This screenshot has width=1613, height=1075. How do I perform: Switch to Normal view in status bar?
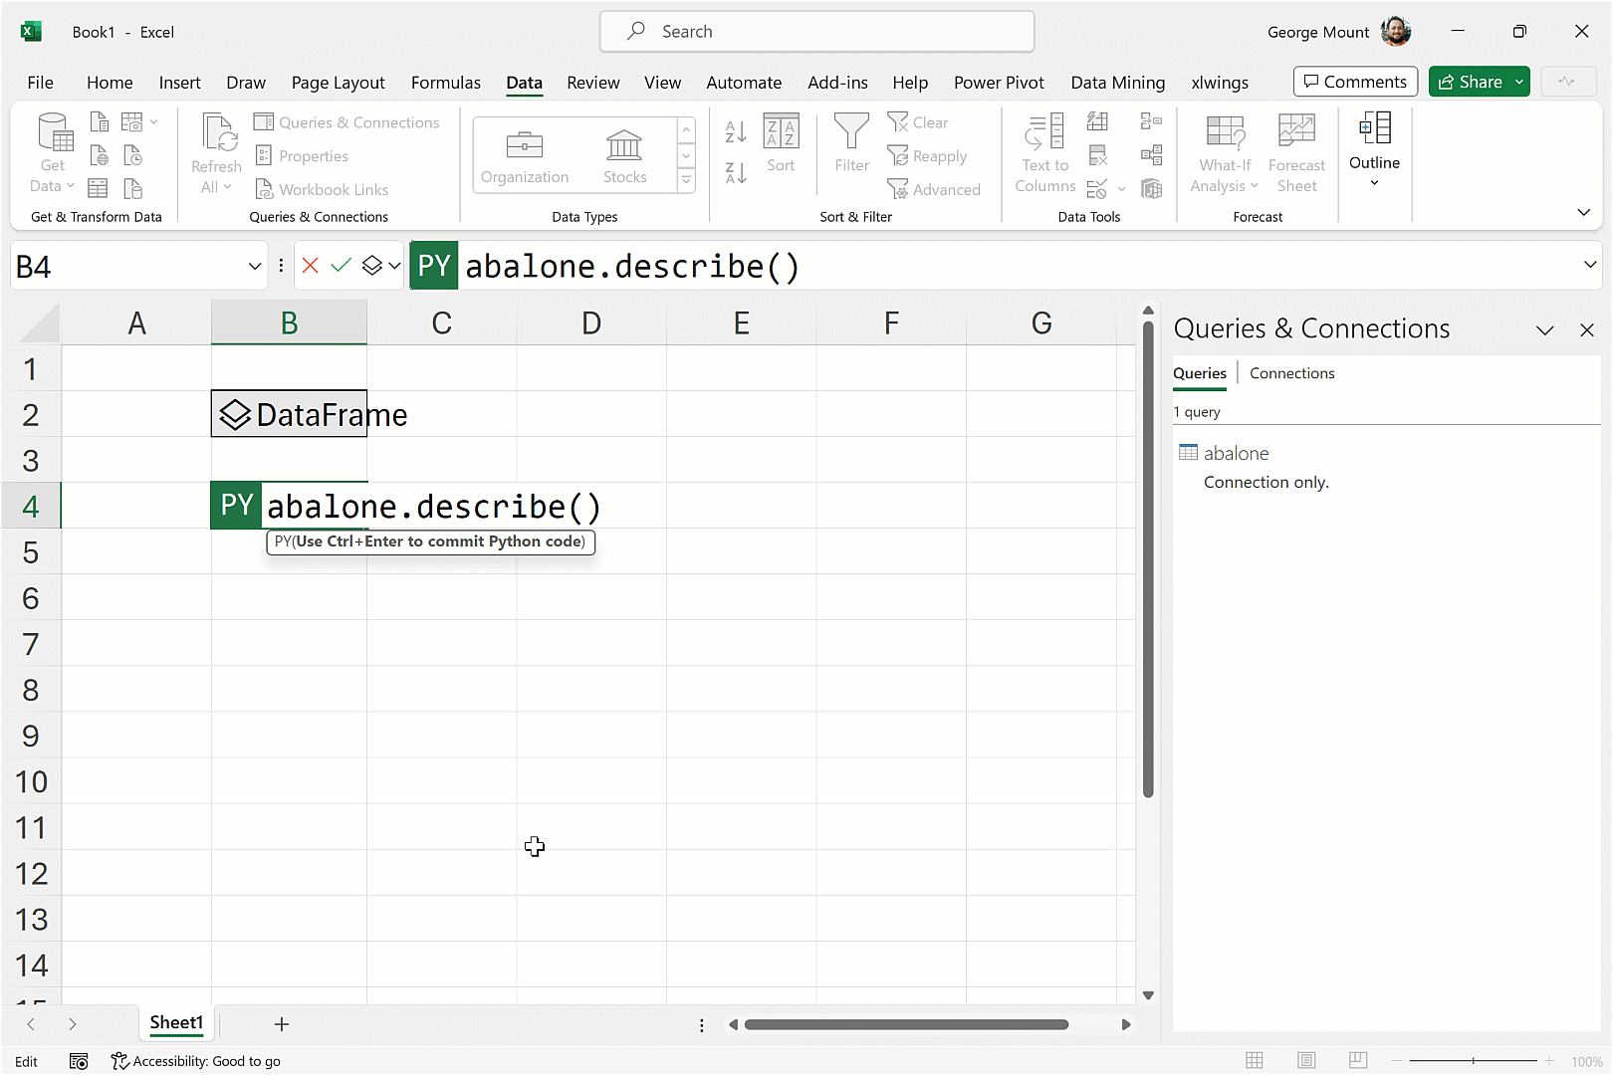pyautogui.click(x=1255, y=1061)
